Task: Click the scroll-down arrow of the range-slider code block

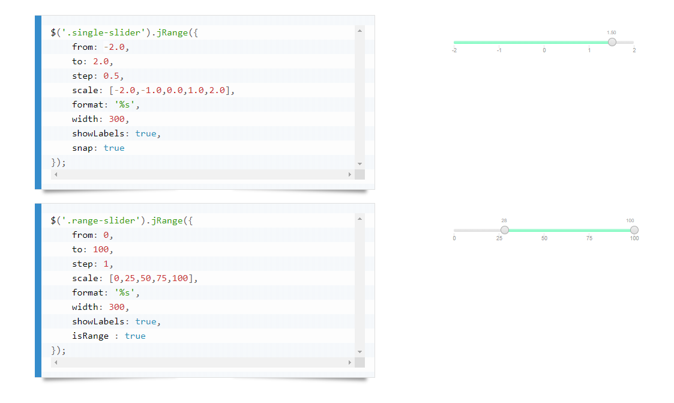Action: [360, 352]
